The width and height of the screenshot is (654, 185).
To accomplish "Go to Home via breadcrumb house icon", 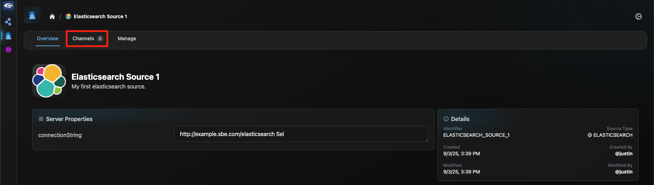I will click(52, 16).
